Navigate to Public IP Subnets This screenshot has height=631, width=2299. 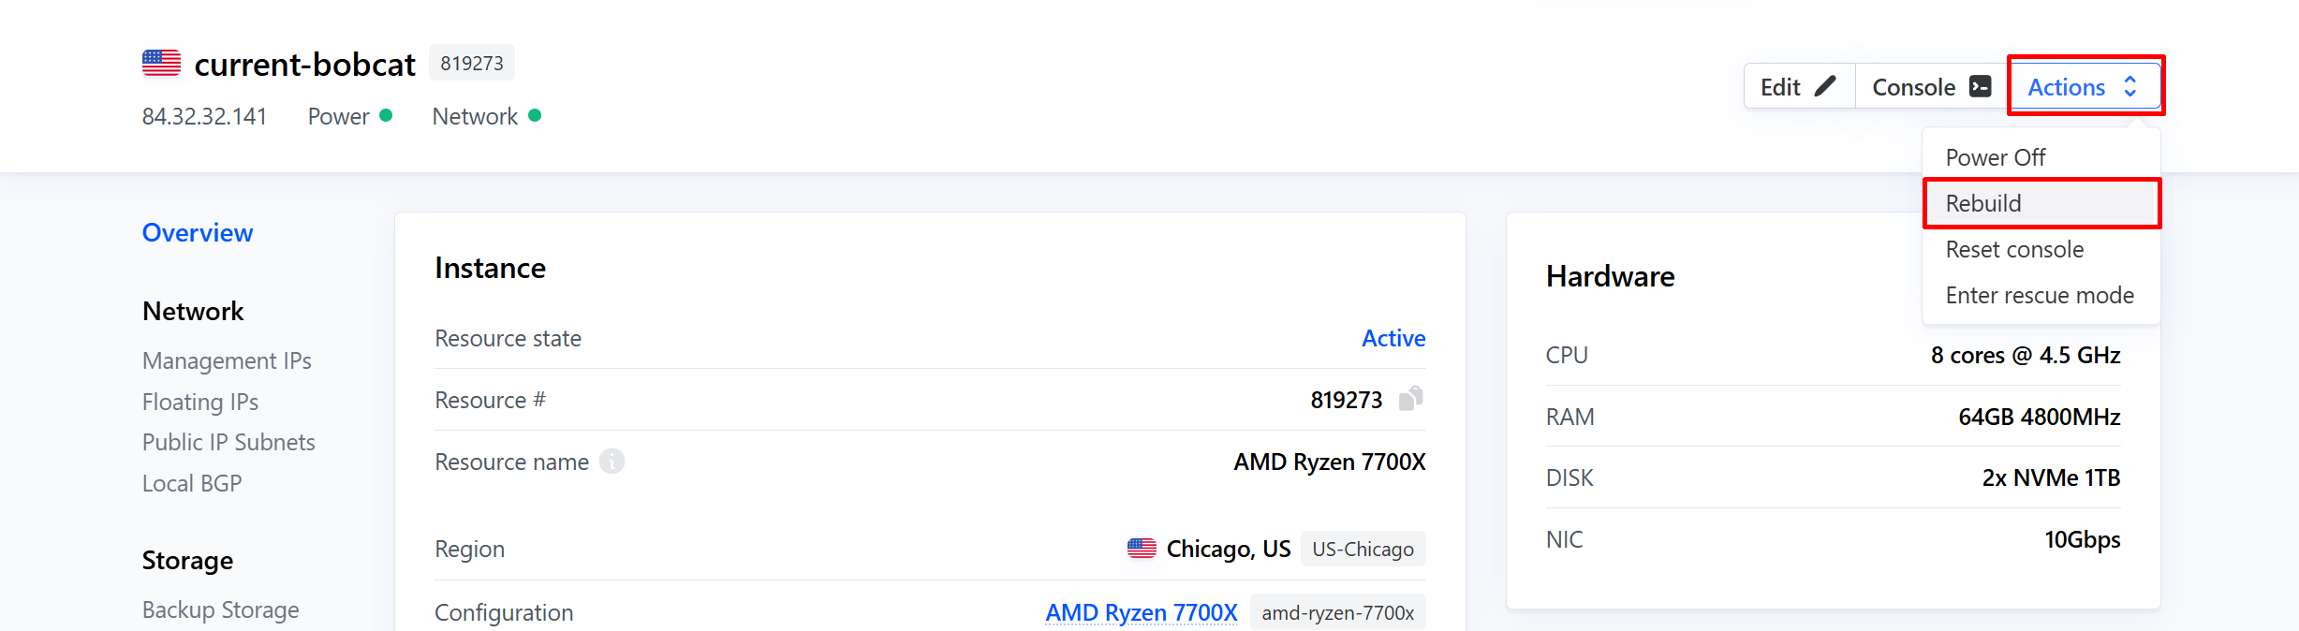[228, 442]
